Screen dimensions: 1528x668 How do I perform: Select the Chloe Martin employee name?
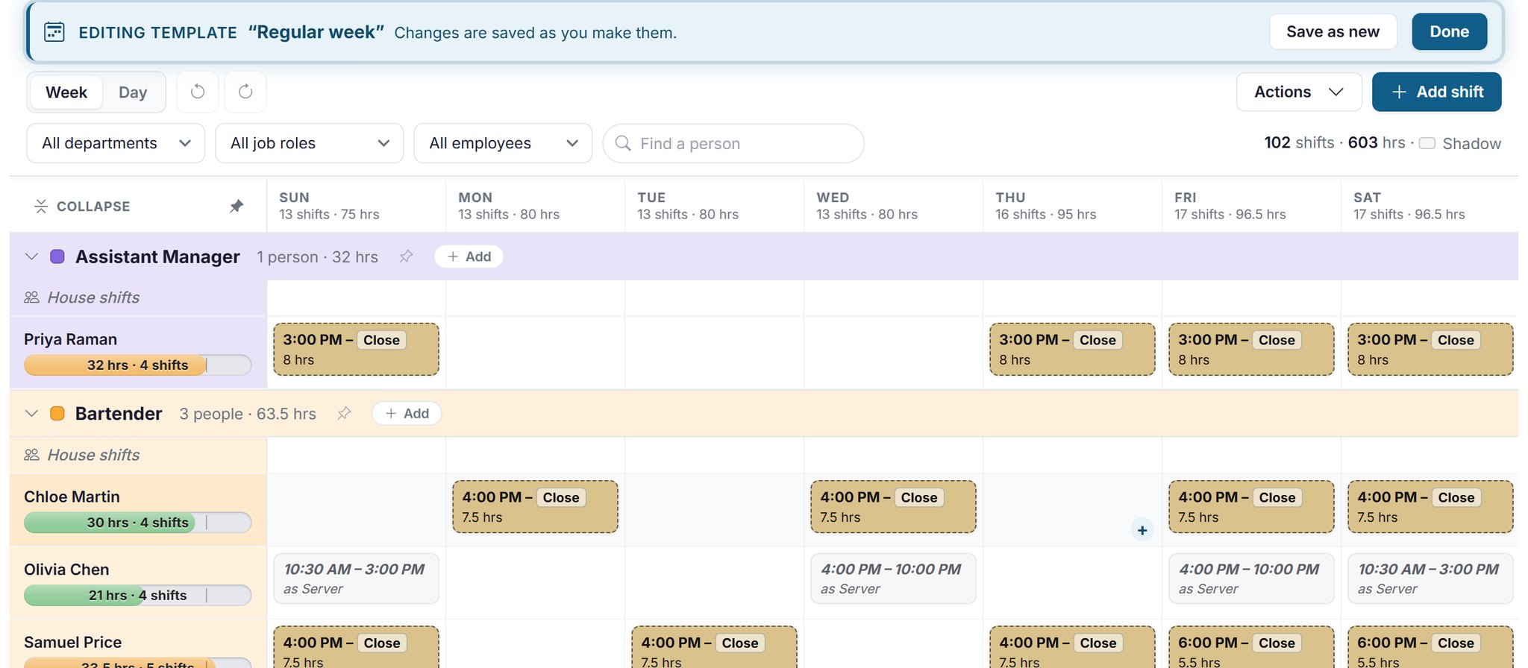[x=72, y=497]
